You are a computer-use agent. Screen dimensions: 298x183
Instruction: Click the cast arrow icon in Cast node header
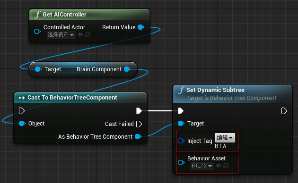click(22, 98)
